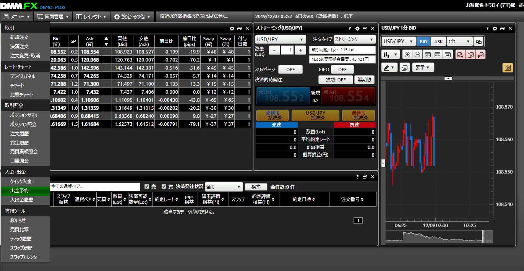The image size is (524, 271).
Task: Click the scroll-to-latest arrow icon on chart toolbar
Action: (448, 55)
